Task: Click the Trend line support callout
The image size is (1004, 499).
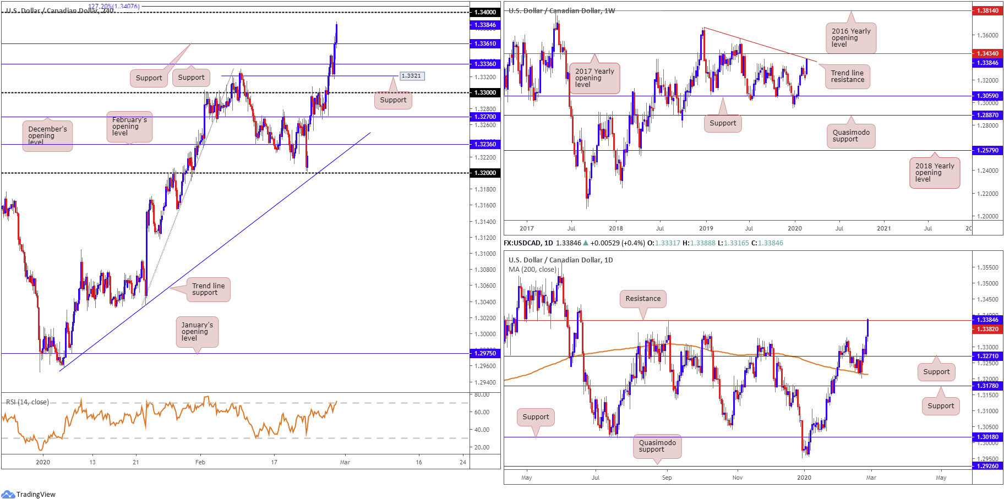Action: 208,289
